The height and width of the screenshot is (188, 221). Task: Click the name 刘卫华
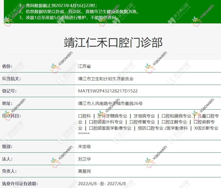pyautogui.click(x=84, y=159)
